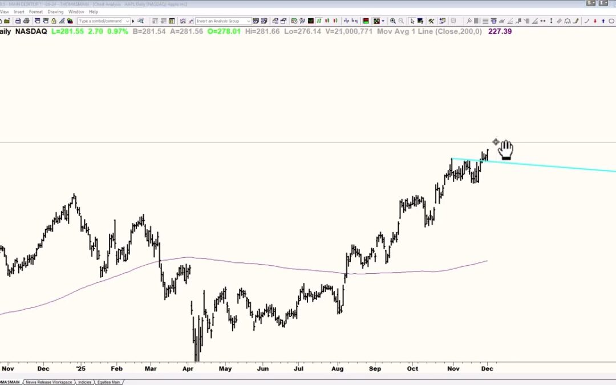Click the go arrow beside the symbol box
616x385 pixels.
pyautogui.click(x=132, y=21)
